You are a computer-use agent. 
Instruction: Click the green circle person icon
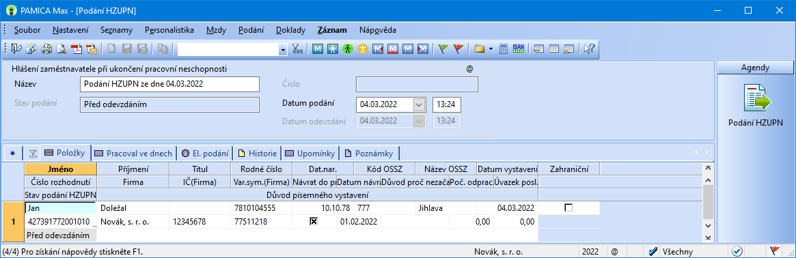347,48
